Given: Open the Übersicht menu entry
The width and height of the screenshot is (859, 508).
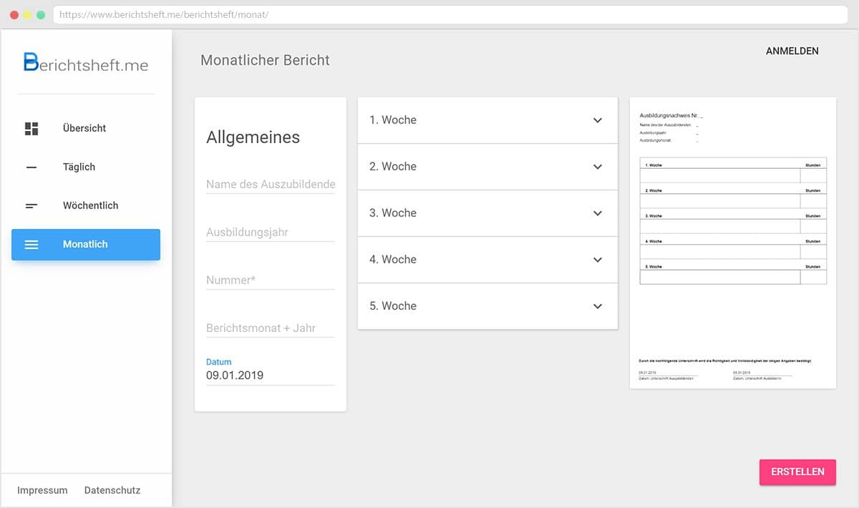Looking at the screenshot, I should pyautogui.click(x=84, y=129).
